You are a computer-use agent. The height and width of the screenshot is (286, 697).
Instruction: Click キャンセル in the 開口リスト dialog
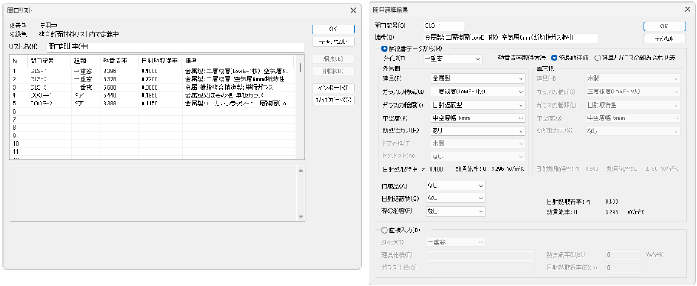click(x=334, y=41)
